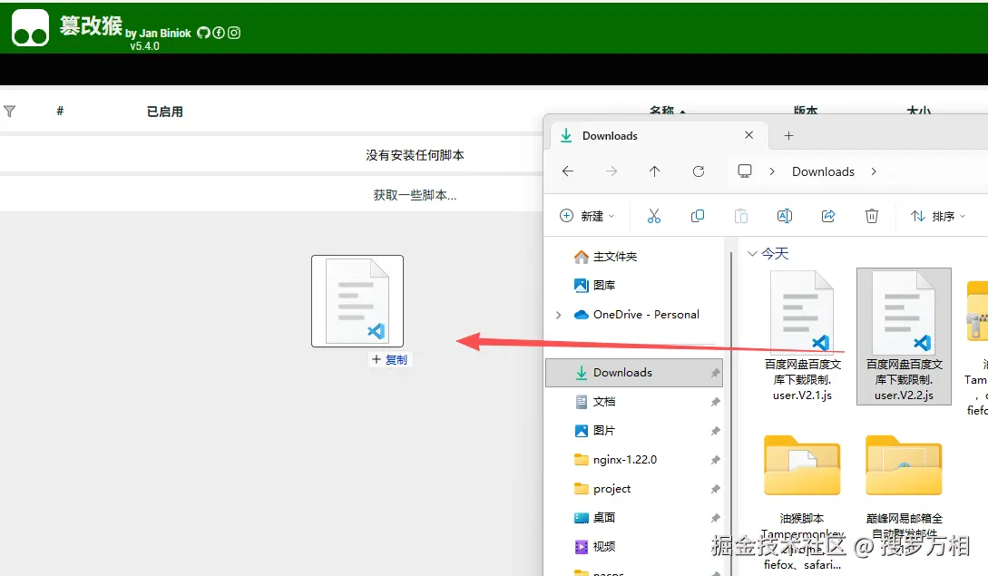988x576 pixels.
Task: Click 获取一些脚本... link
Action: coord(415,195)
